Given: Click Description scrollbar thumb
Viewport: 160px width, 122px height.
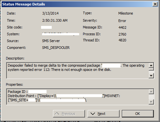Looking at the screenshot, I should (151, 69).
